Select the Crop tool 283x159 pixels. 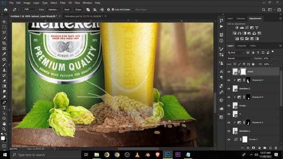[4, 43]
